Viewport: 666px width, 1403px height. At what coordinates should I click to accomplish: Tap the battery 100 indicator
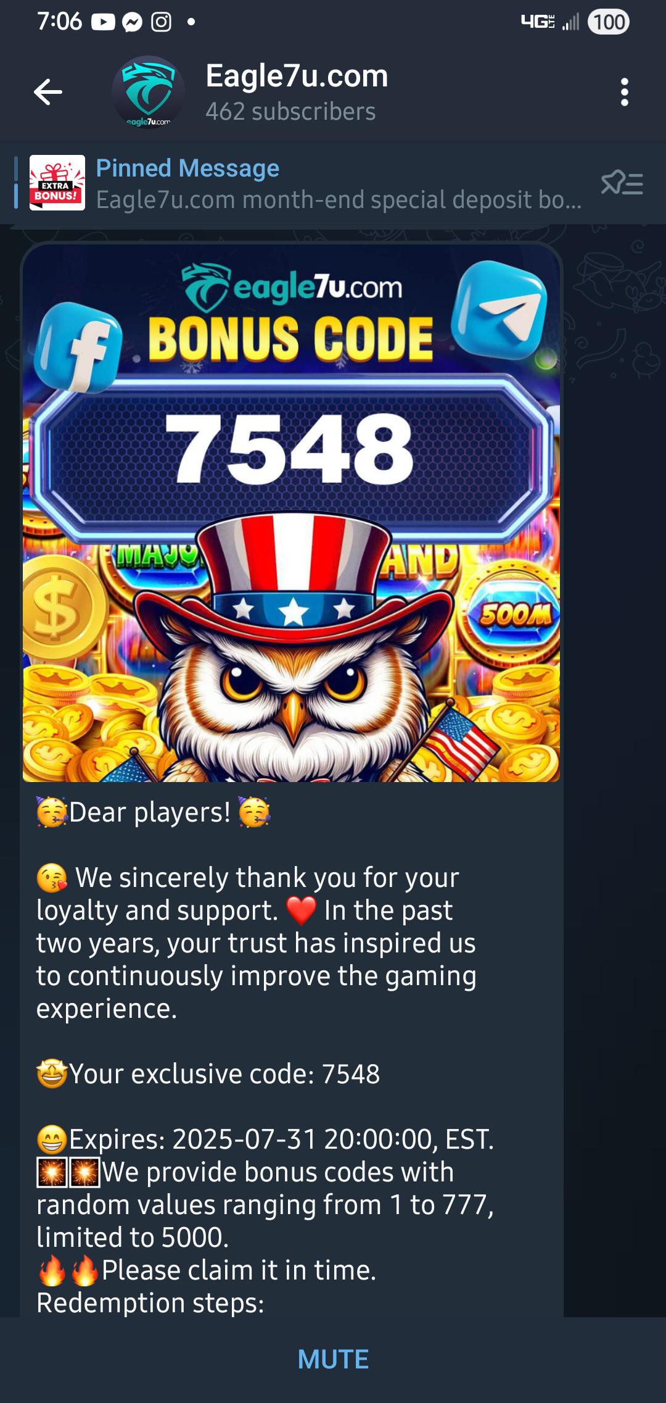coord(609,22)
